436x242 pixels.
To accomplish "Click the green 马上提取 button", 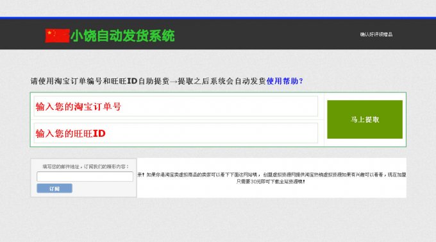I will point(365,119).
